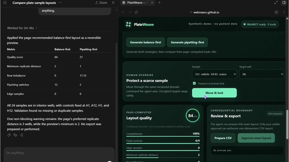The width and height of the screenshot is (289, 162).
Task: Go forward in the browser
Action: click(x=130, y=12)
